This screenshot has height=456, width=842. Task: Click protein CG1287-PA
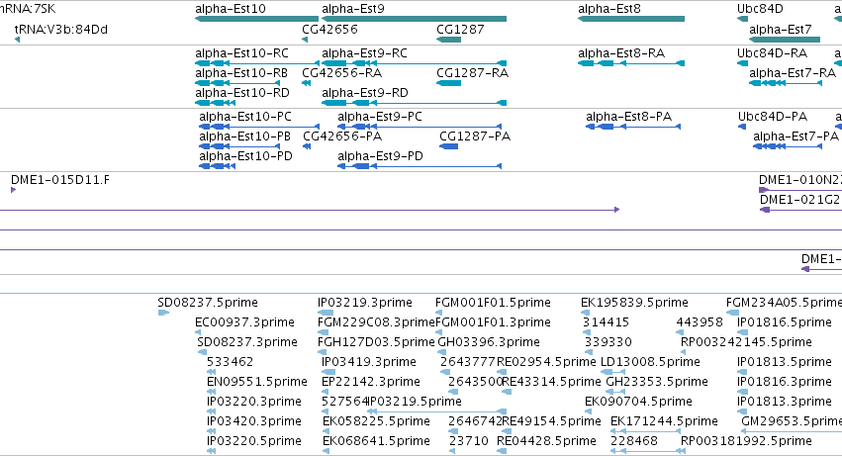coord(475,137)
